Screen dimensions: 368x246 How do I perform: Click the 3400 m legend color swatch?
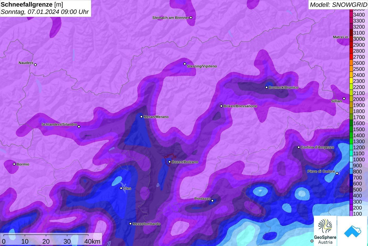(x=351, y=15)
